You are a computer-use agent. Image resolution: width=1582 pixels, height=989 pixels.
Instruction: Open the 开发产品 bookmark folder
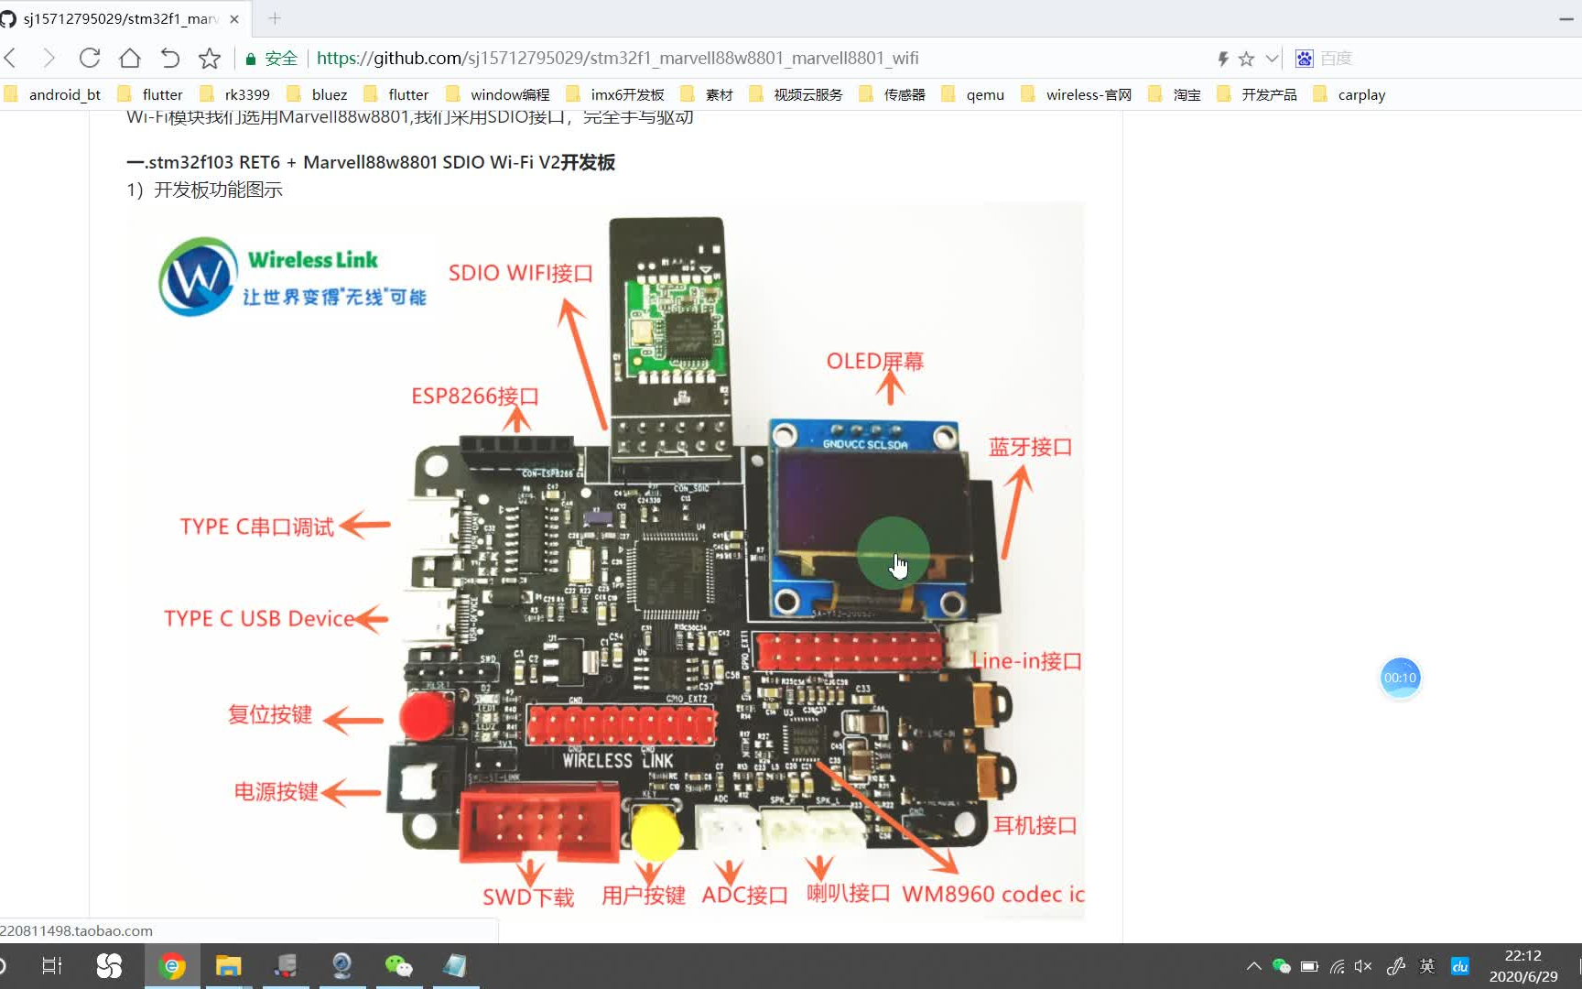(1257, 94)
